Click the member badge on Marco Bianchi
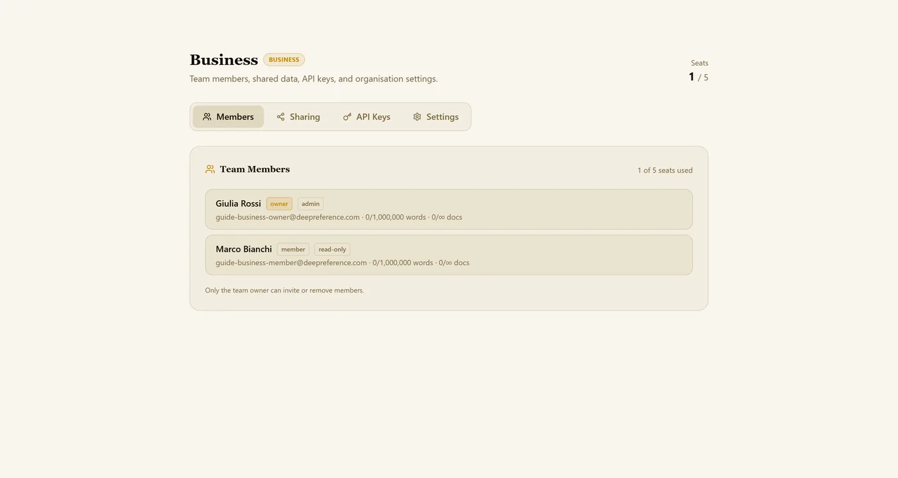898x478 pixels. pos(293,250)
